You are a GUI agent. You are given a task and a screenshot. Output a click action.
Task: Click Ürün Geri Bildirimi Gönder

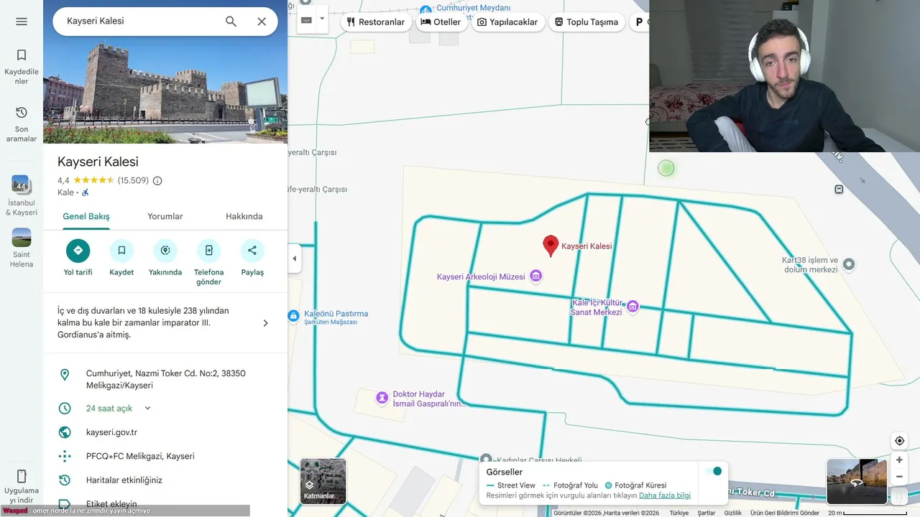785,513
